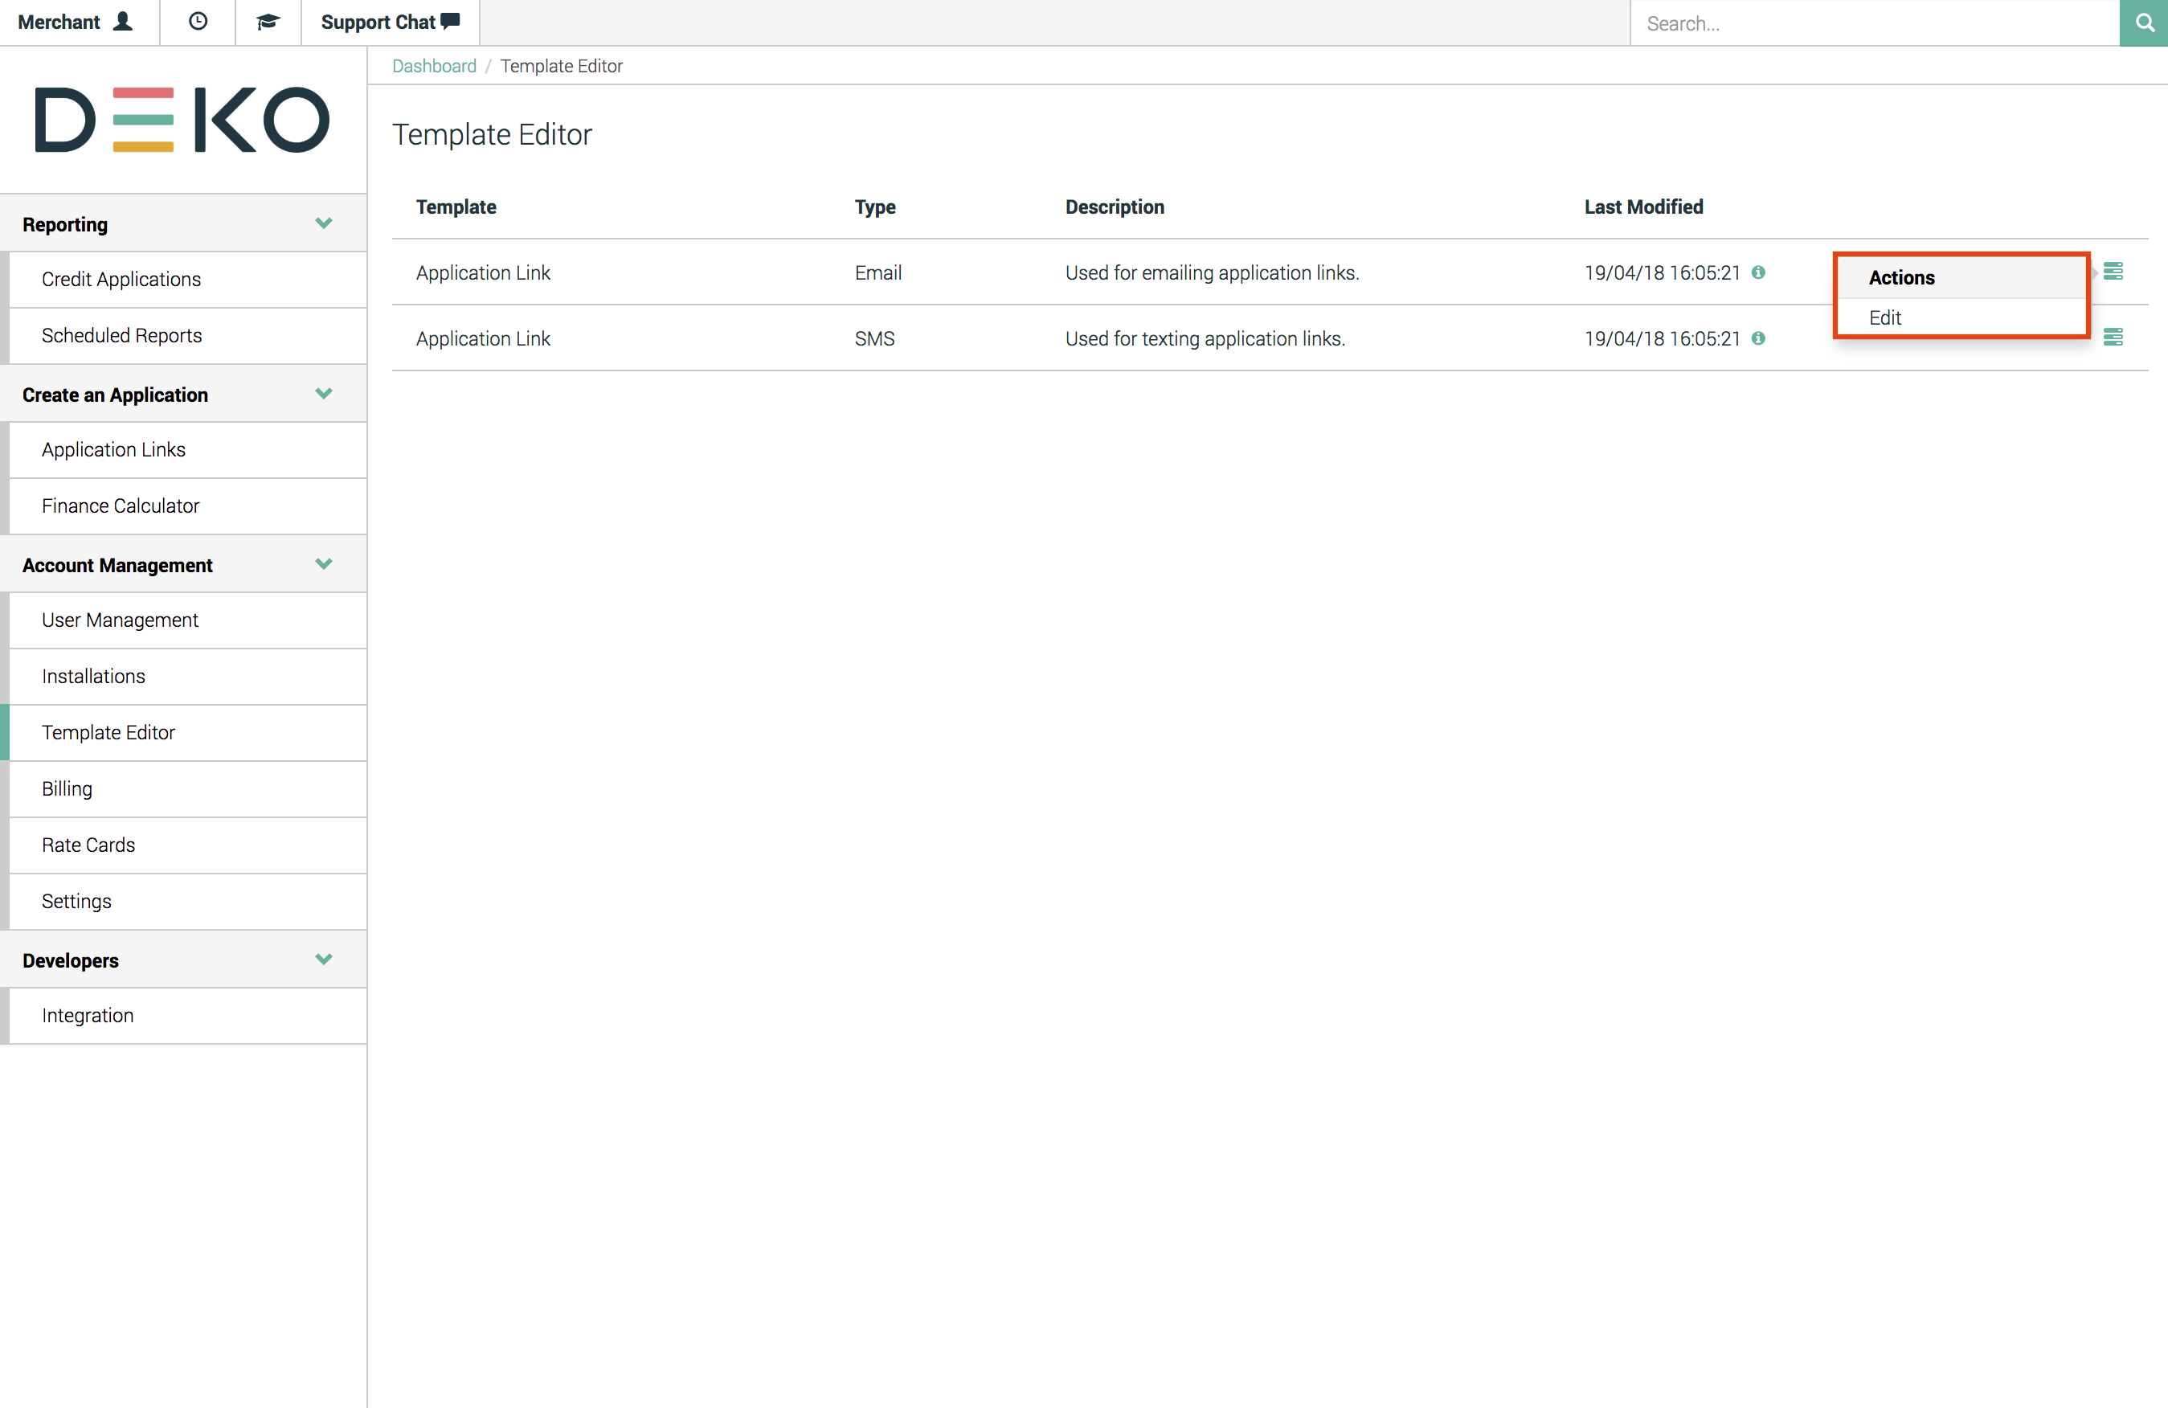
Task: Open the graduation cap training icon
Action: (267, 22)
